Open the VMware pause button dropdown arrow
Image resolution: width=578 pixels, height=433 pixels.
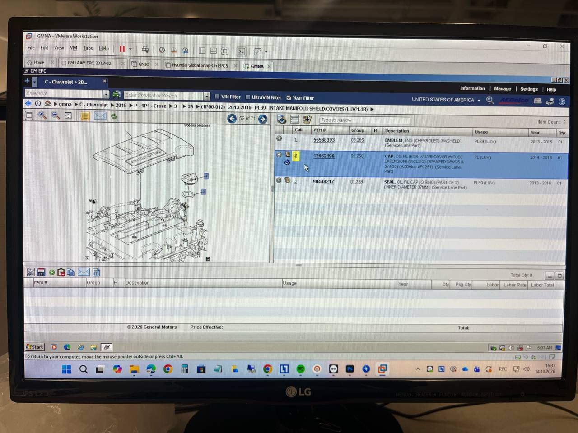[131, 49]
